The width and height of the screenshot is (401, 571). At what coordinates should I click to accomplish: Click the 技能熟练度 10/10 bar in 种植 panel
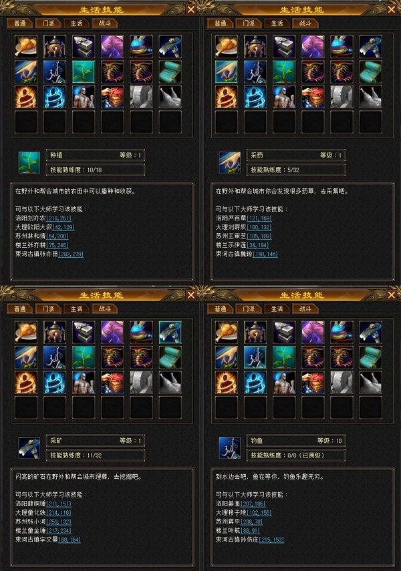[x=95, y=170]
